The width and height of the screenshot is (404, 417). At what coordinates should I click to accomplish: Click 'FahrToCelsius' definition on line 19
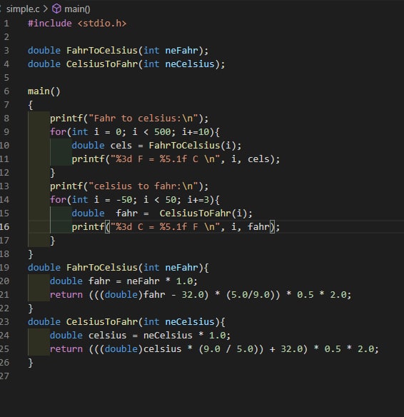(102, 268)
